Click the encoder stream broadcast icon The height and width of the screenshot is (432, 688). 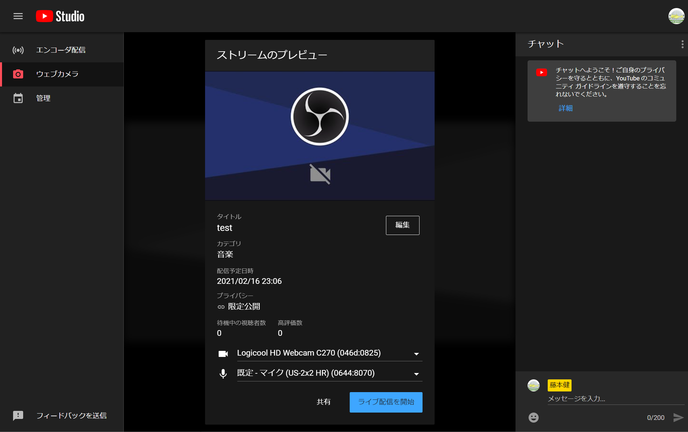[x=18, y=50]
